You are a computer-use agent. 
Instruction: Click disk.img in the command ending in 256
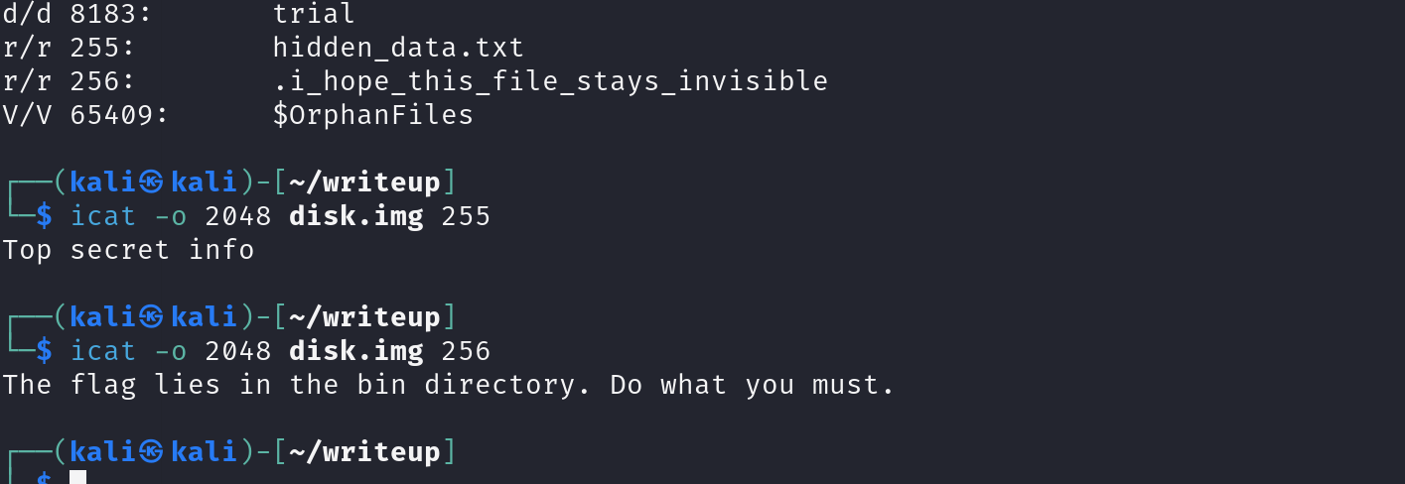click(x=356, y=350)
